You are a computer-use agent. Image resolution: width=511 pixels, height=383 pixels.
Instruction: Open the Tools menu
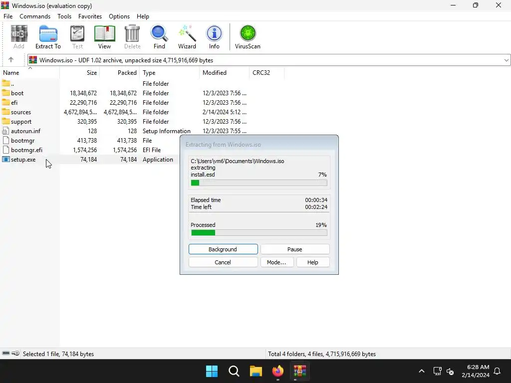coord(64,16)
